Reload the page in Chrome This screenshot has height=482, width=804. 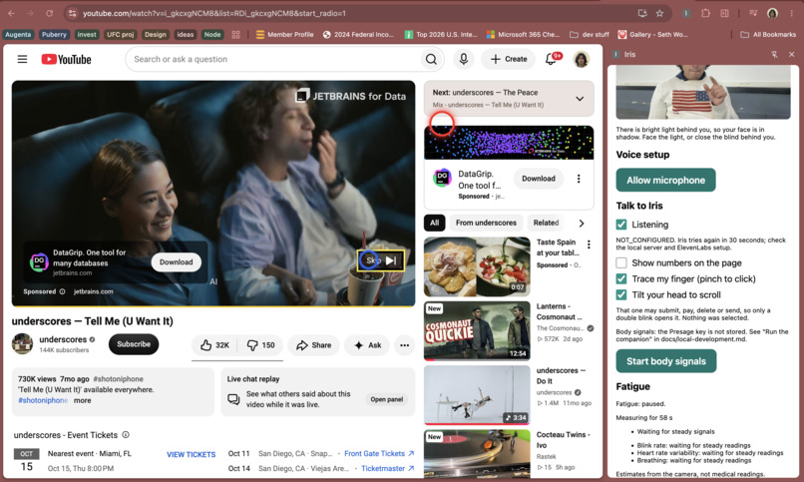[x=49, y=13]
